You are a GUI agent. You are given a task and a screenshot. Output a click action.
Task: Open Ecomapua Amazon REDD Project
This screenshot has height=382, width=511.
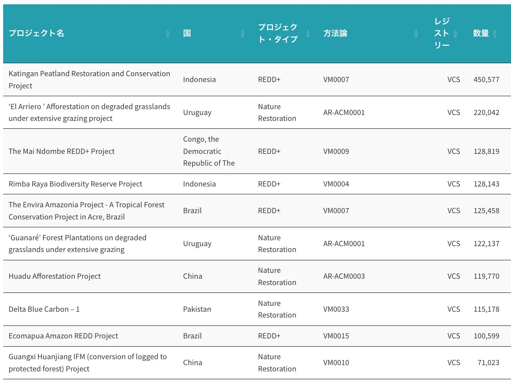pyautogui.click(x=63, y=336)
